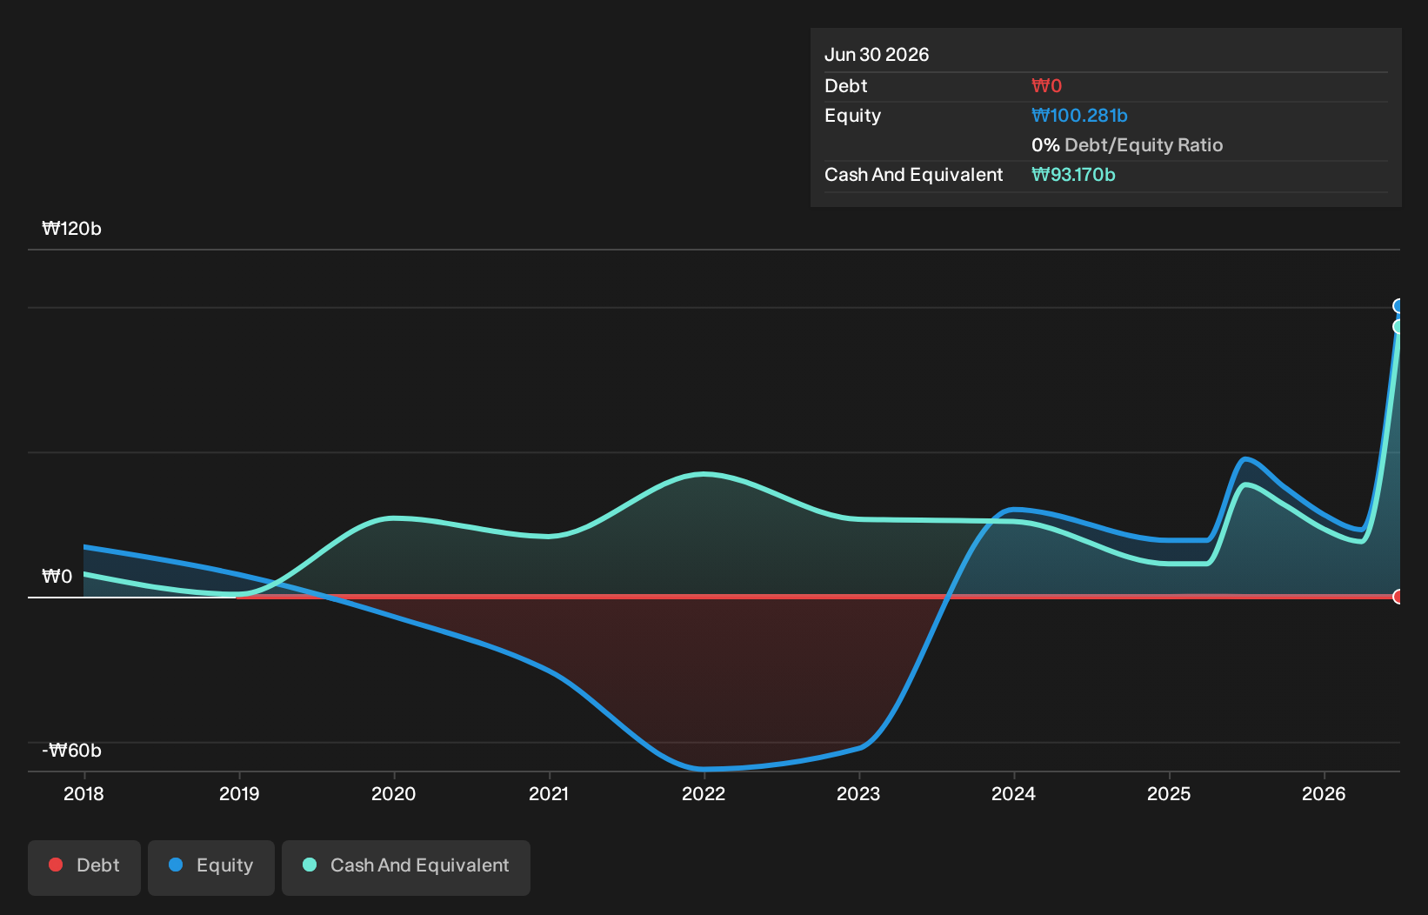Click the Debt tooltip row label

click(x=845, y=86)
